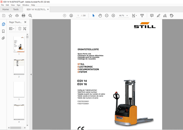Viewport: 183px width, 130px height.
Task: Open the Bookmarks panel icon
Action: coord(3,31)
